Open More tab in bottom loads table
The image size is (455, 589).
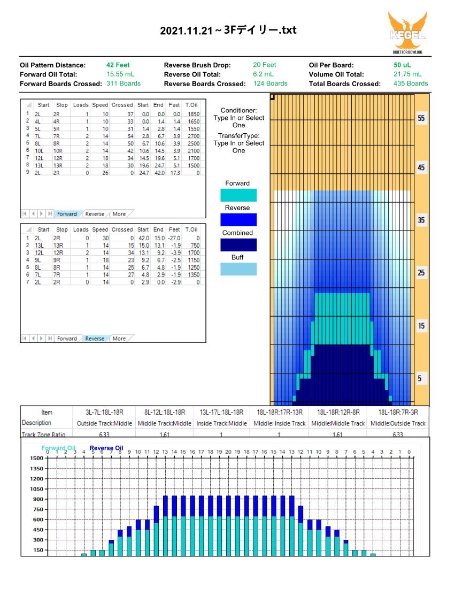tap(119, 339)
